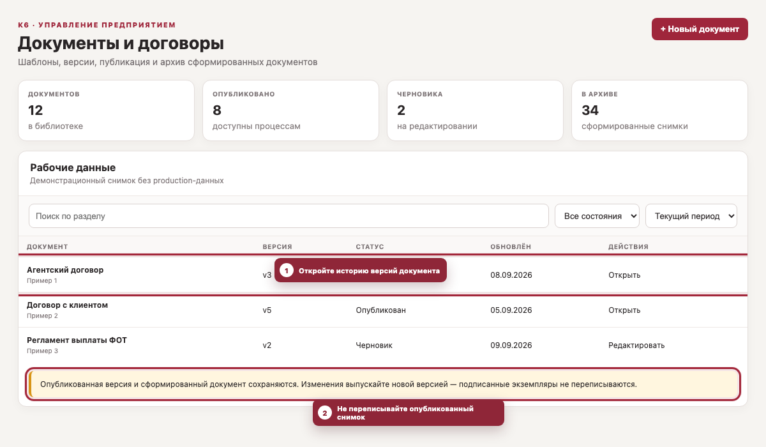Screen dimensions: 766x447
Task: Click the step 1 tooltip badge
Action: (x=287, y=271)
